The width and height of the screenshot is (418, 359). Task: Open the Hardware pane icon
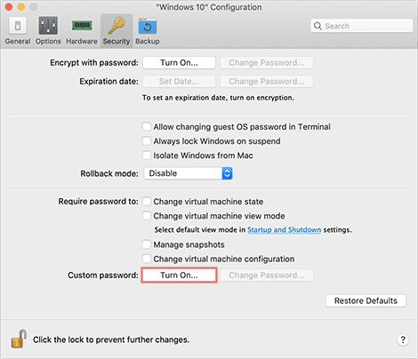82,26
